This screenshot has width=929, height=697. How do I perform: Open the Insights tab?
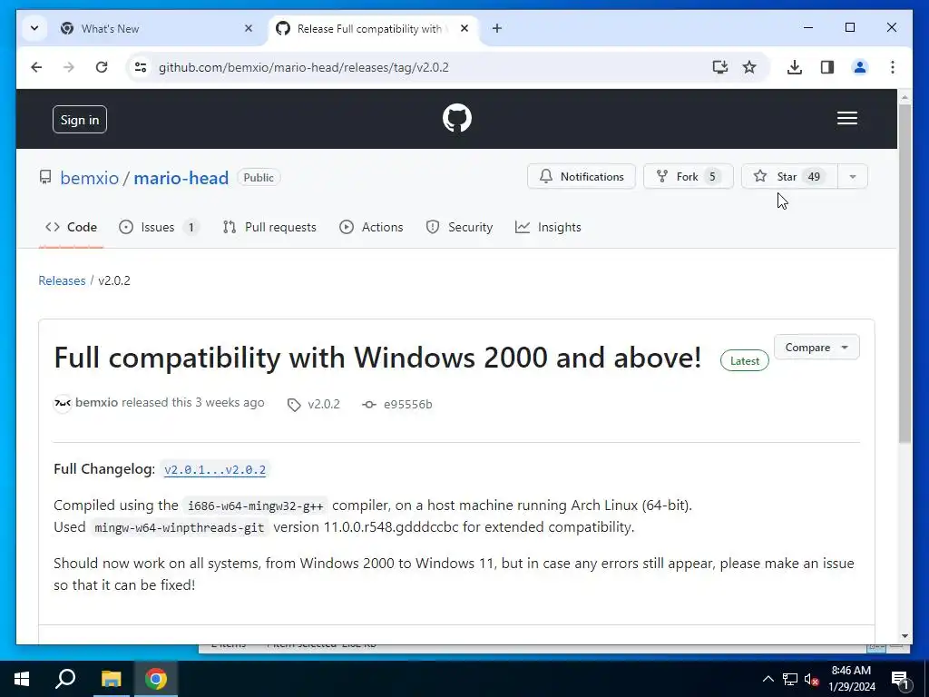pos(548,227)
